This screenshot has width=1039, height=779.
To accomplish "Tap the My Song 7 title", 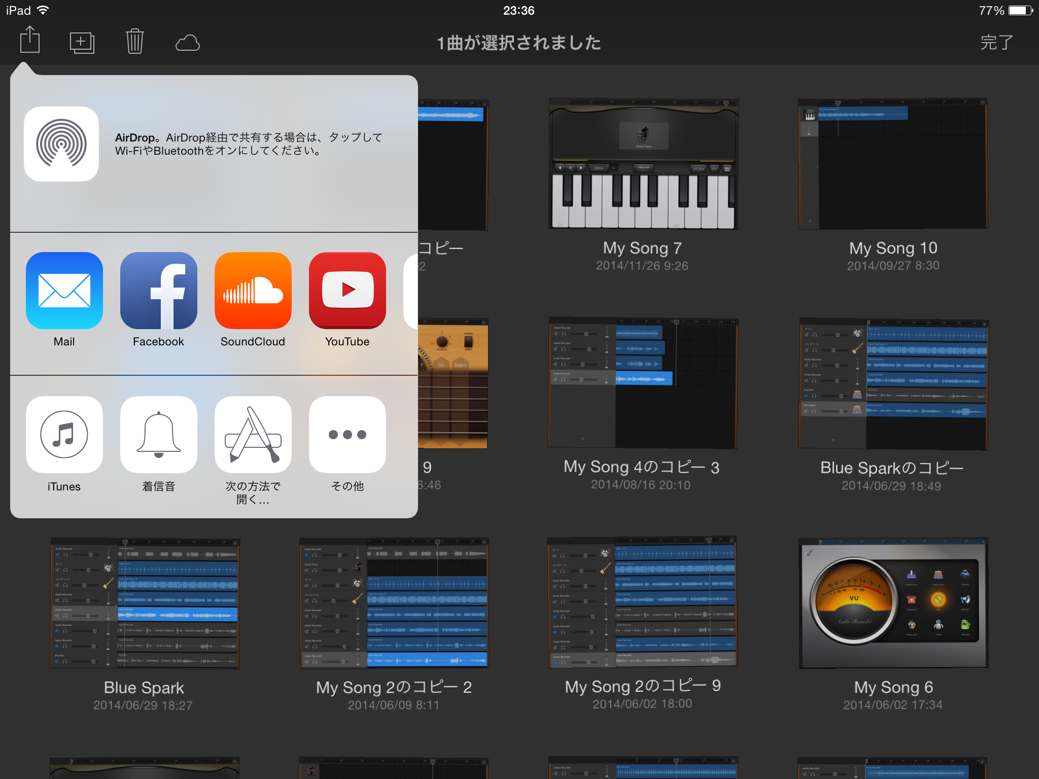I will click(642, 248).
